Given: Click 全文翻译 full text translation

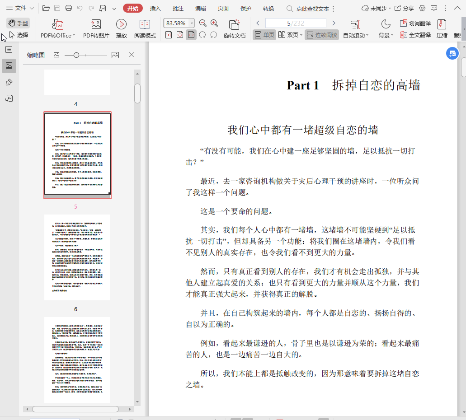Looking at the screenshot, I should (415, 35).
